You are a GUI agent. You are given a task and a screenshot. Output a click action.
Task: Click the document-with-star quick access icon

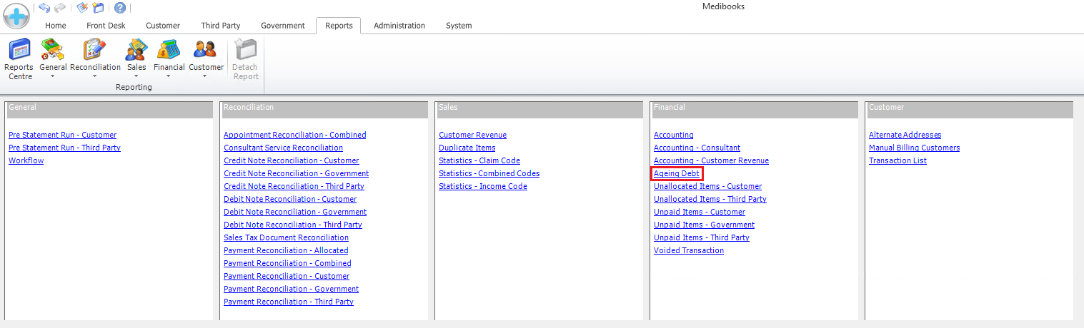(x=82, y=8)
